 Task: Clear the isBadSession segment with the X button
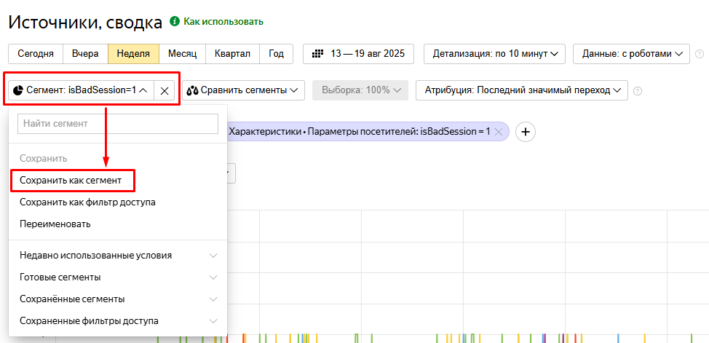(165, 90)
